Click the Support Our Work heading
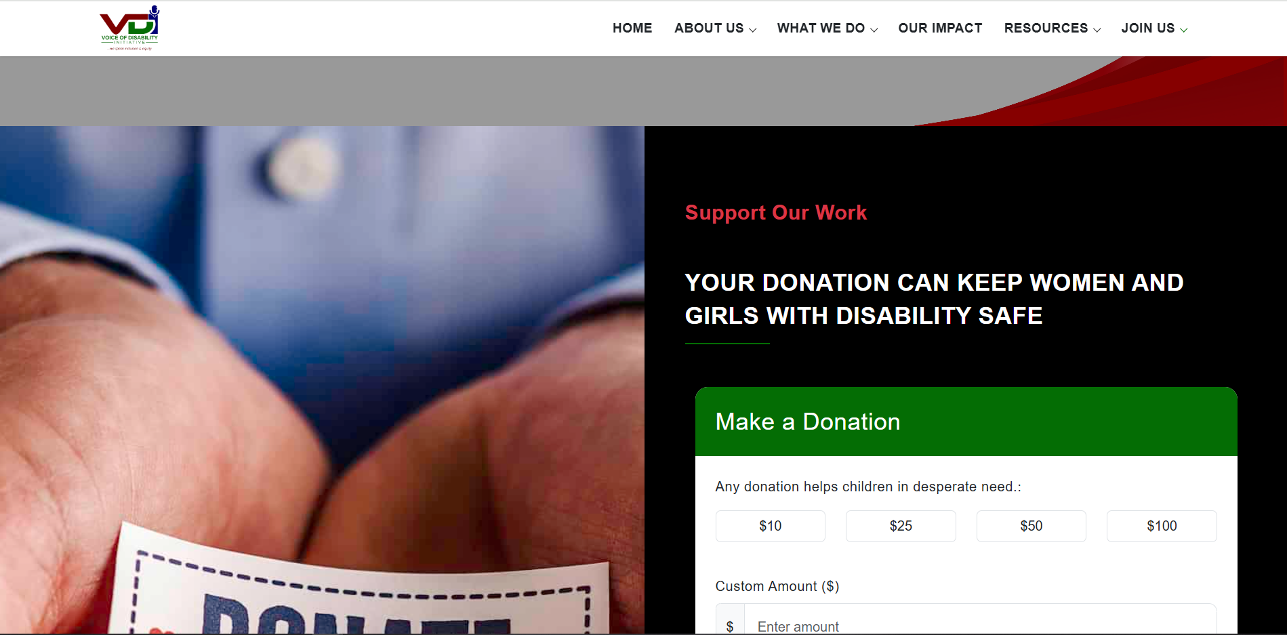 [776, 213]
